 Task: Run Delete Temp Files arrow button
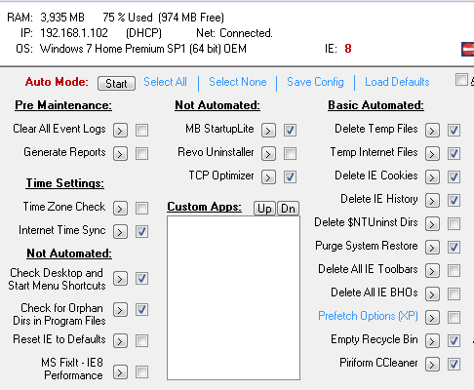point(432,131)
